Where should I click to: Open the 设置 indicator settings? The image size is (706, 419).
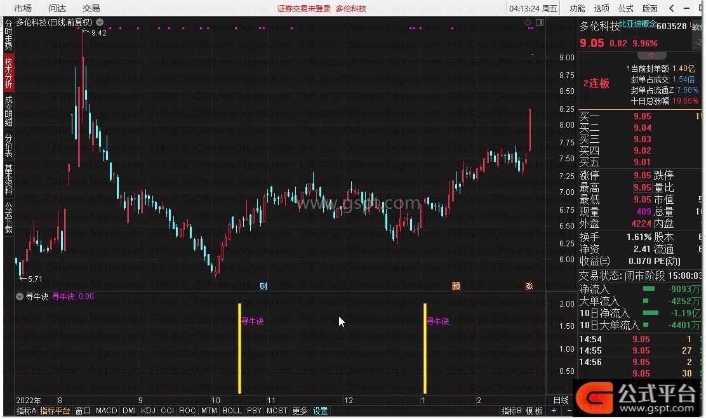[x=321, y=411]
